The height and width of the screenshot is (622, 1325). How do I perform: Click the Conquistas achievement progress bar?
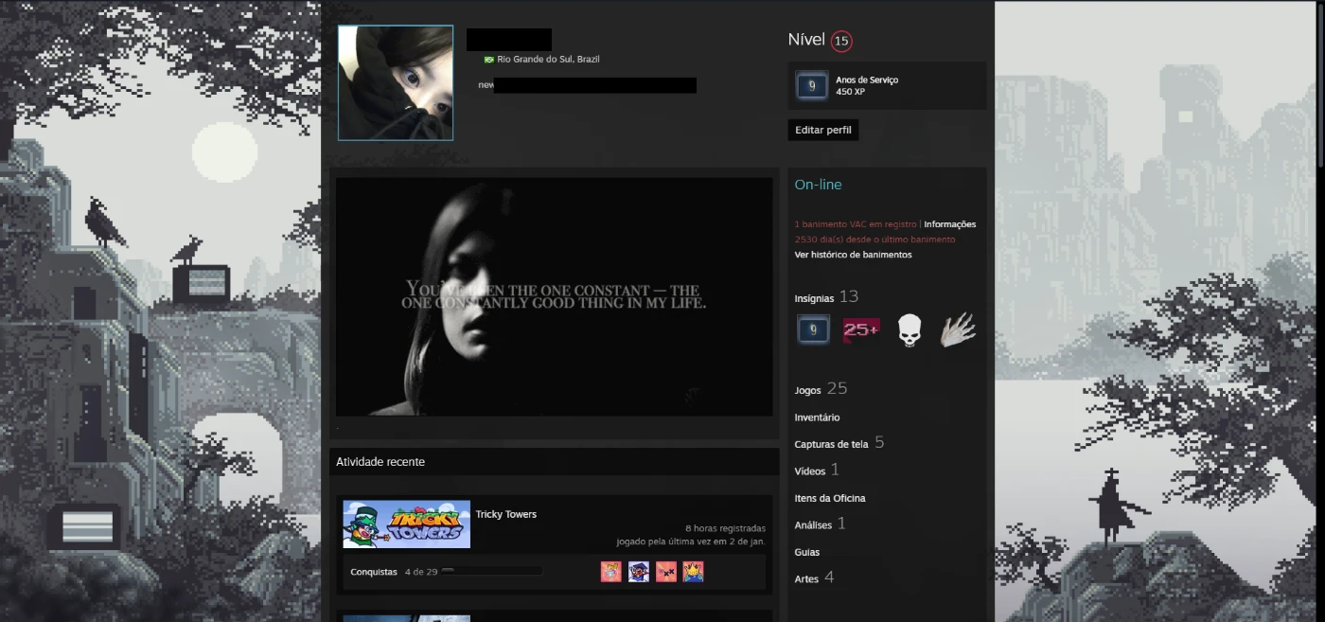491,572
